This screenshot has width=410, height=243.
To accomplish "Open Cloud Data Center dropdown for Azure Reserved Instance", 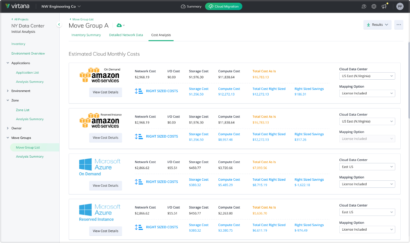I will tap(367, 212).
